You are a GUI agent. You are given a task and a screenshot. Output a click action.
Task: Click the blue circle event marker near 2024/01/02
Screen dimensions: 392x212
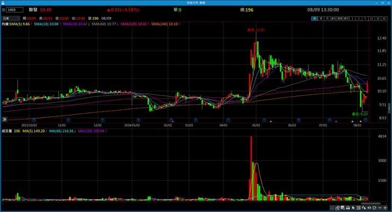click(138, 120)
